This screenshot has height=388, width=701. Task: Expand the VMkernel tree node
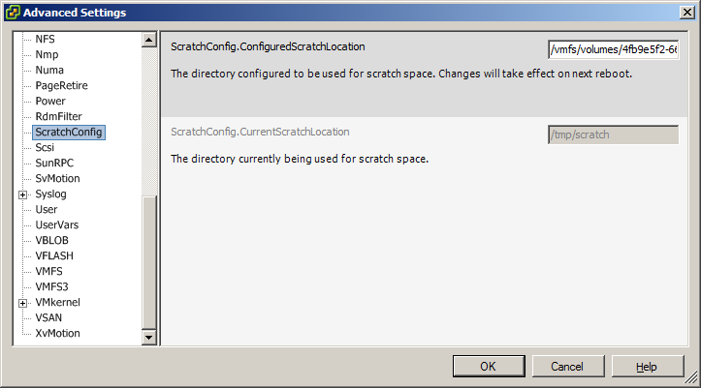23,303
